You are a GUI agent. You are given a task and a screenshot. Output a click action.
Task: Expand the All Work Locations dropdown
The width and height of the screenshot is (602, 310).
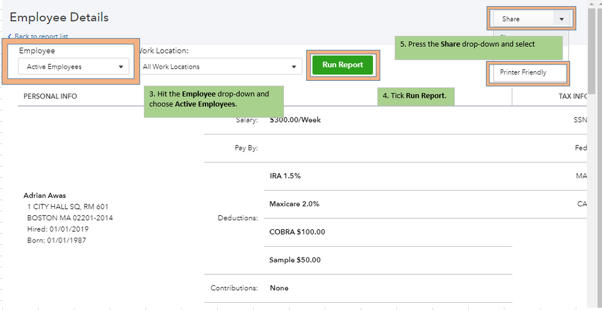click(x=220, y=67)
